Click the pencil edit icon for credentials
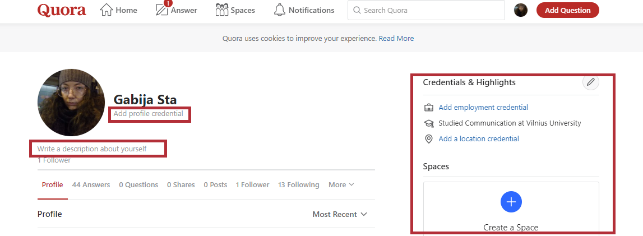This screenshot has width=643, height=236. pos(590,82)
